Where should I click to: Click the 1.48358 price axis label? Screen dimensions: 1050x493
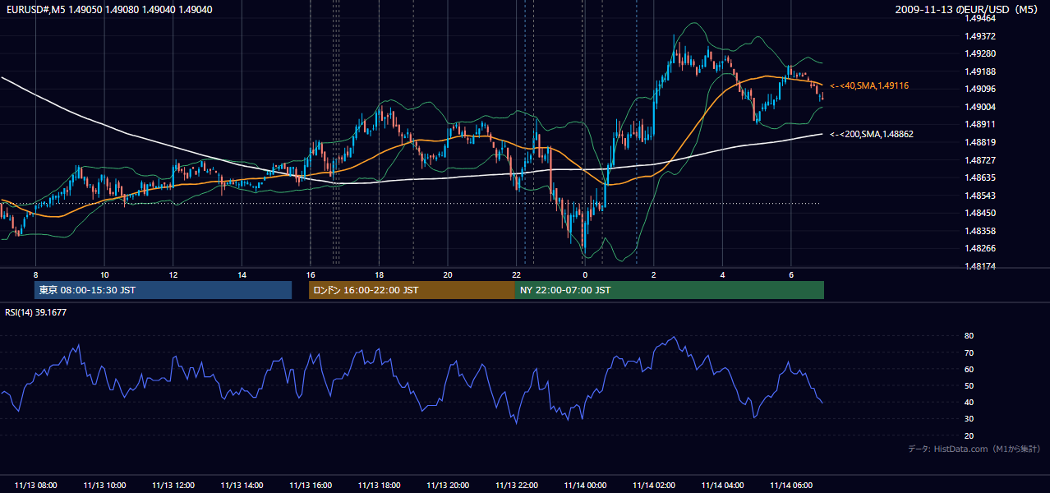tap(979, 231)
